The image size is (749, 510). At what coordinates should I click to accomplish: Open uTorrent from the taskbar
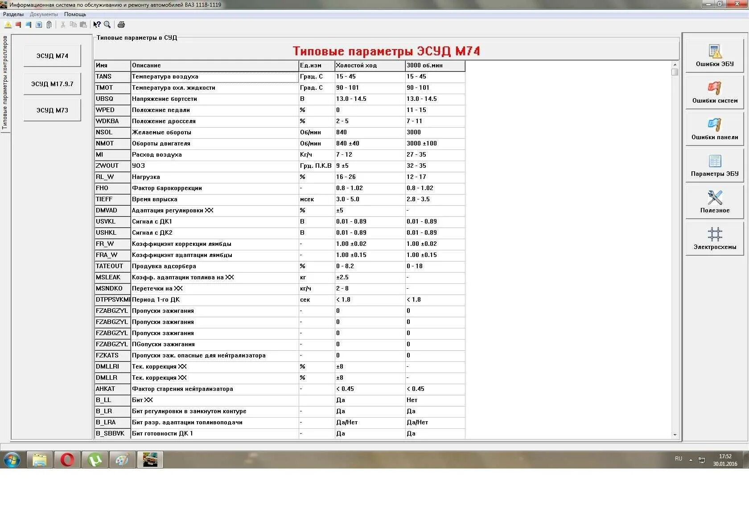[x=95, y=460]
